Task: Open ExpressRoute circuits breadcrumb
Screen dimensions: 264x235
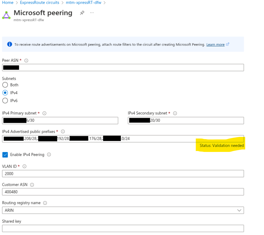Action: [x=39, y=2]
